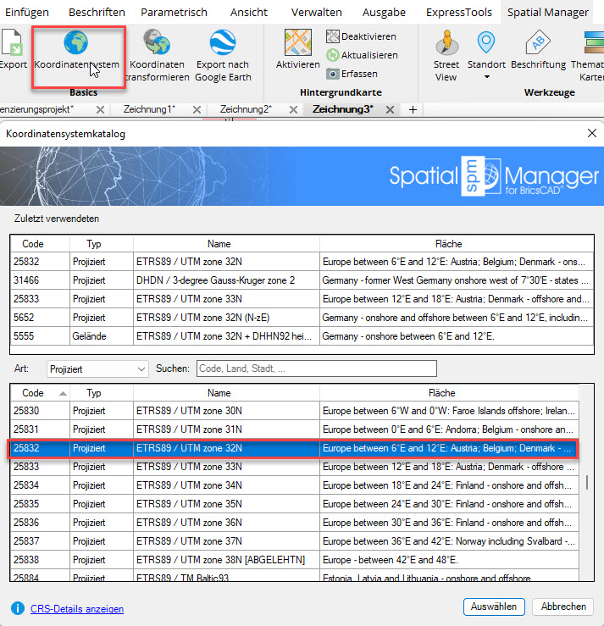Screen dimensions: 604x626
Task: Click the Deaktivieren background map icon
Action: [334, 36]
